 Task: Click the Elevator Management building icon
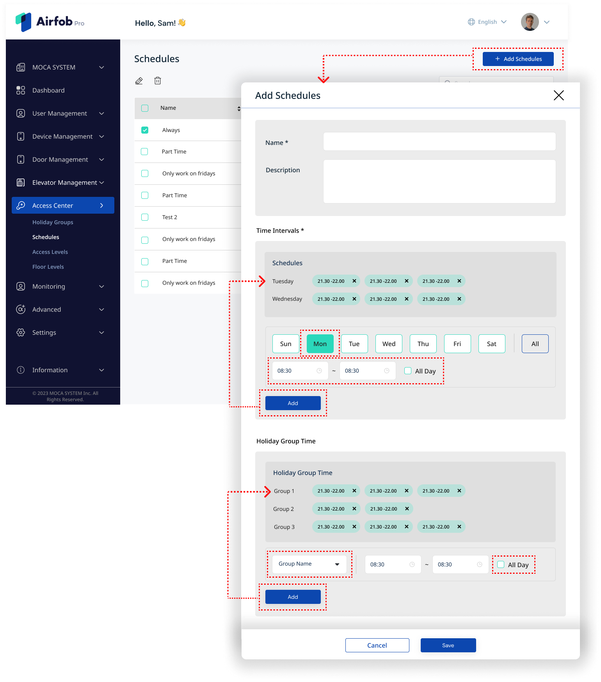(21, 182)
